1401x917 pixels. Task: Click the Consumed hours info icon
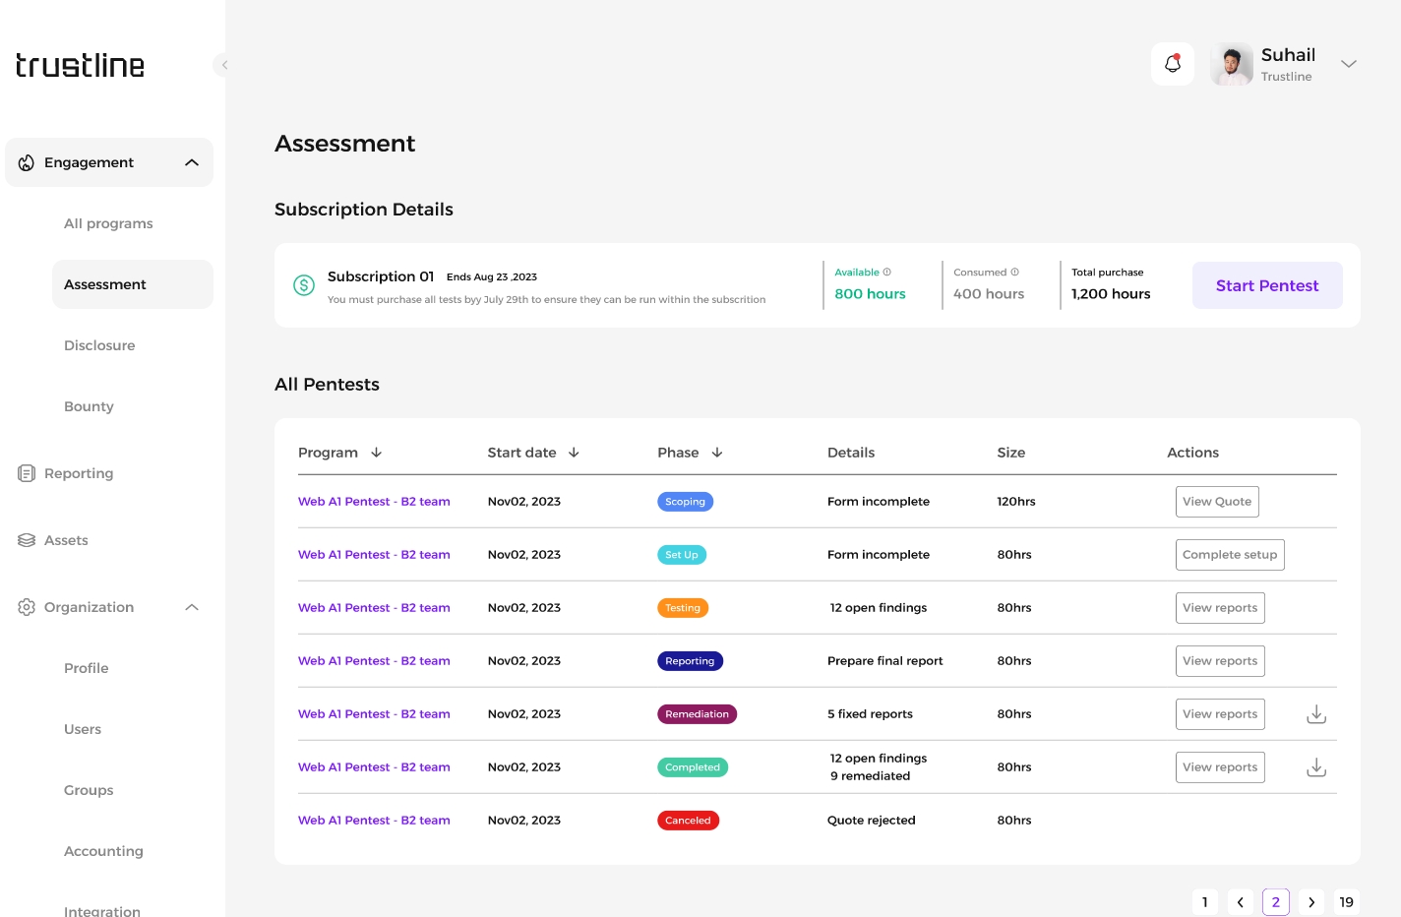pos(1014,273)
